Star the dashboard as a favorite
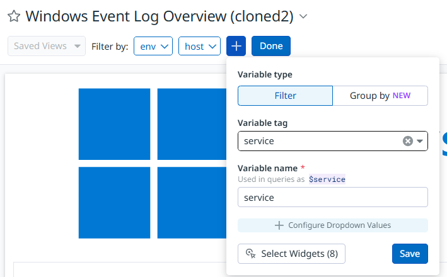This screenshot has height=277, width=447. 14,16
